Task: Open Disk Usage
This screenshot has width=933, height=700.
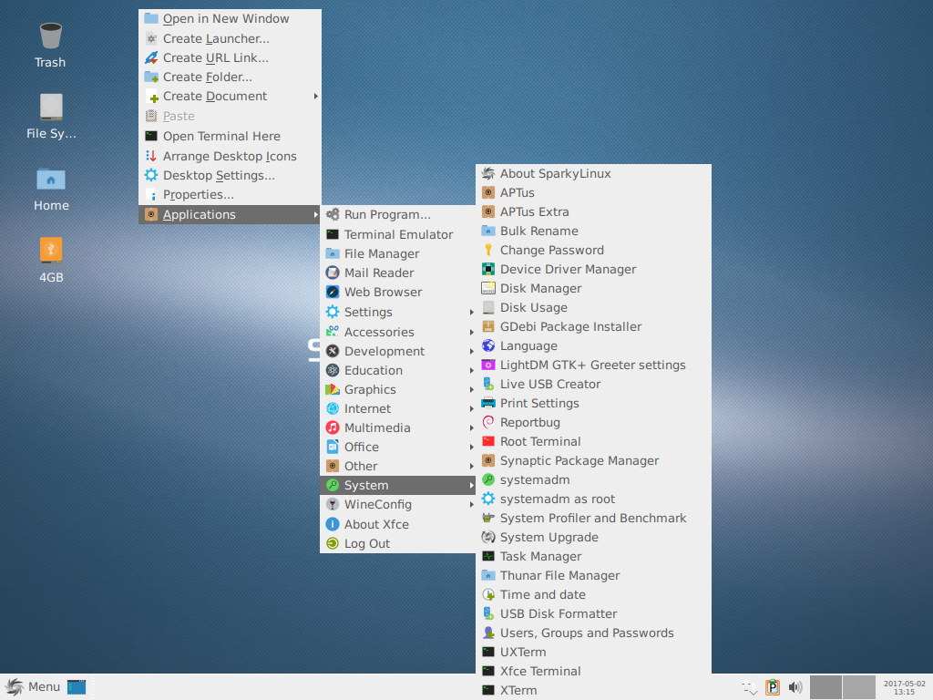Action: point(594,308)
